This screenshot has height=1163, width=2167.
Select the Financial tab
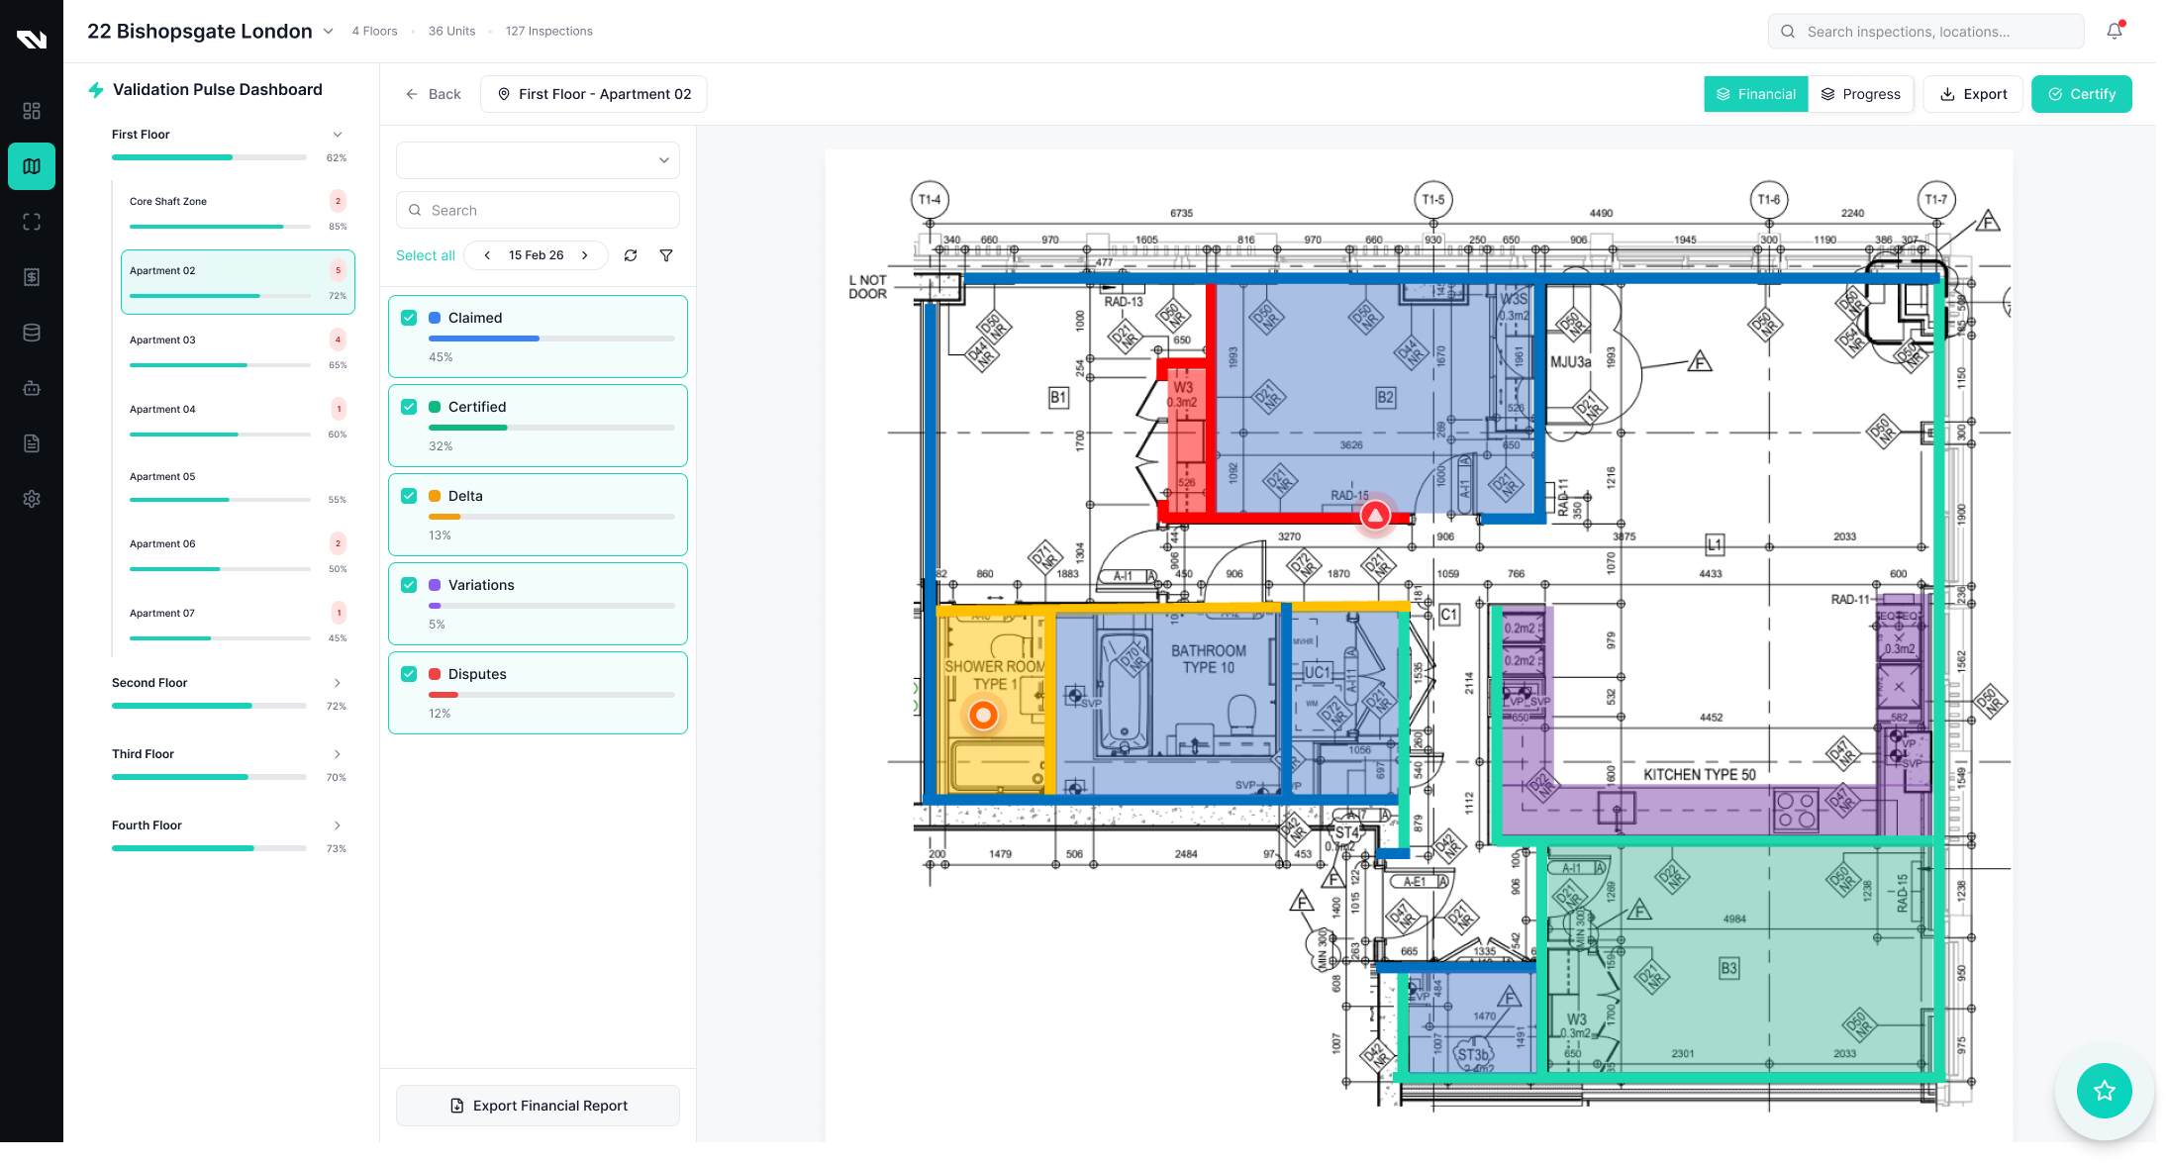(1755, 94)
